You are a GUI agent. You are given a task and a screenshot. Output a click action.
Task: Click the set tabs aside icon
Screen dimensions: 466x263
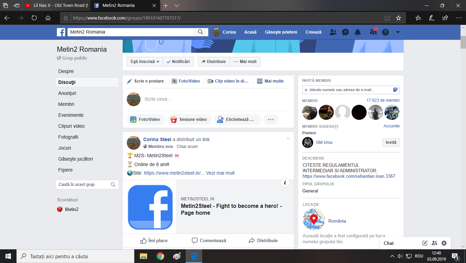coord(16,5)
